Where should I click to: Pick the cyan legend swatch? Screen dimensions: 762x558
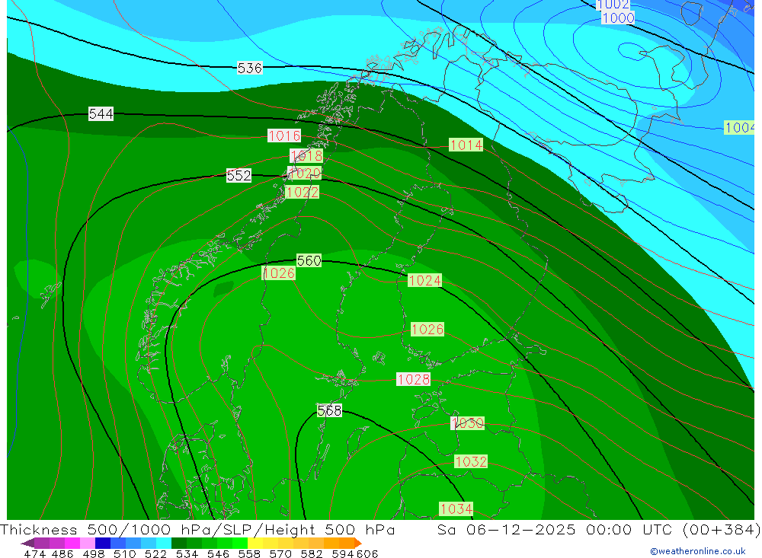(164, 543)
